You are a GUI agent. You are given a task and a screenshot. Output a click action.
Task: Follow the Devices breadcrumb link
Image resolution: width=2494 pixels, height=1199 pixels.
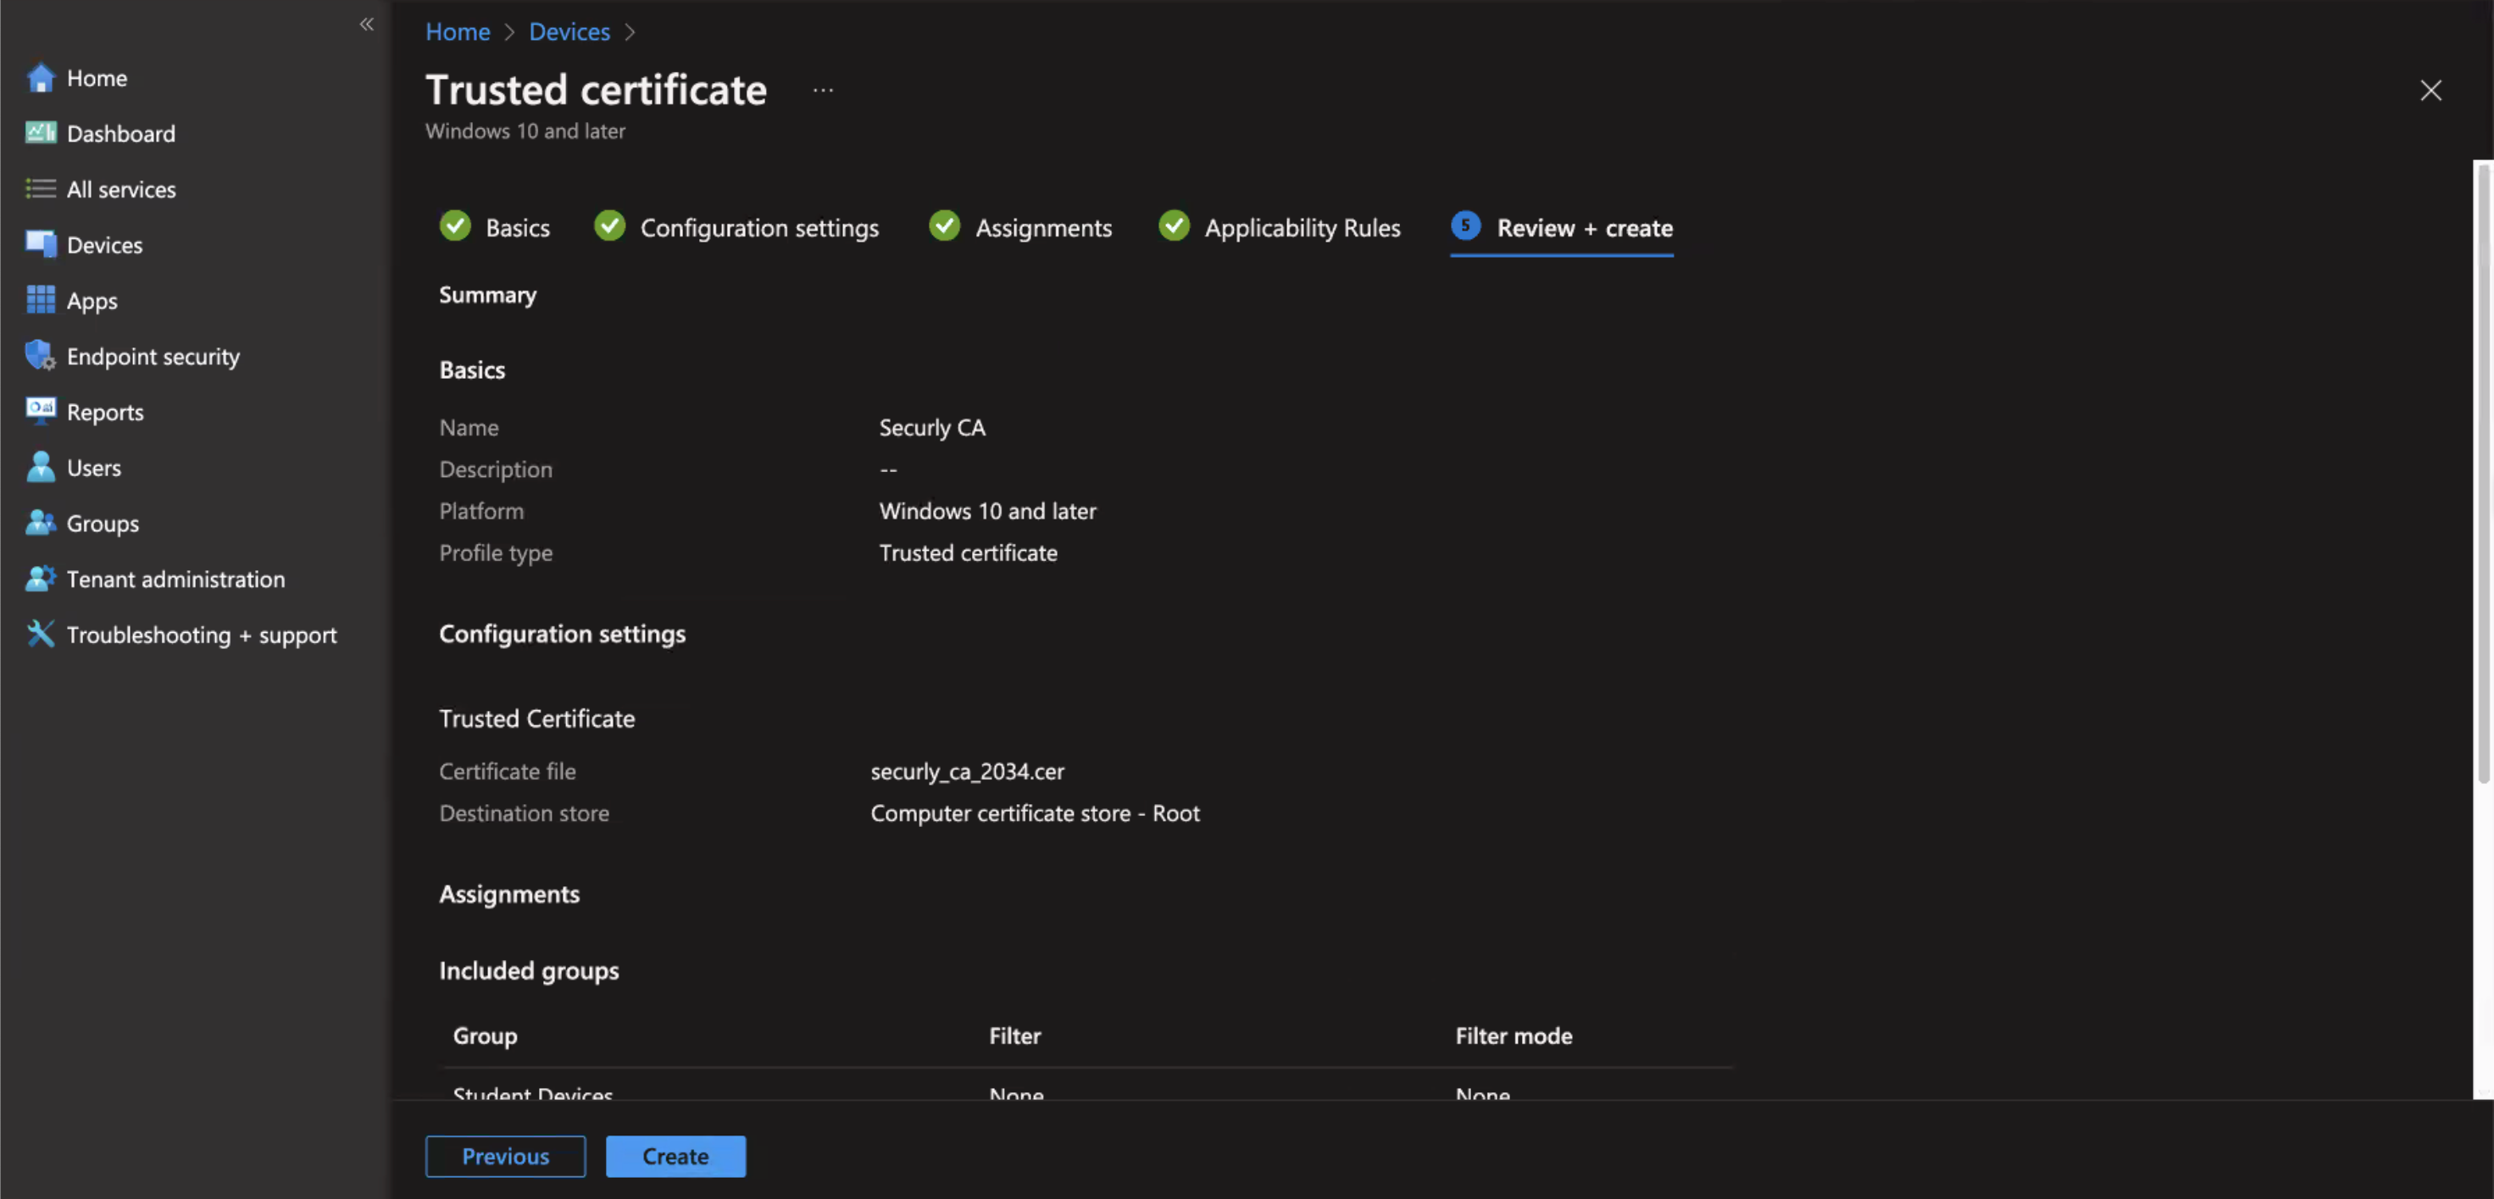(569, 31)
